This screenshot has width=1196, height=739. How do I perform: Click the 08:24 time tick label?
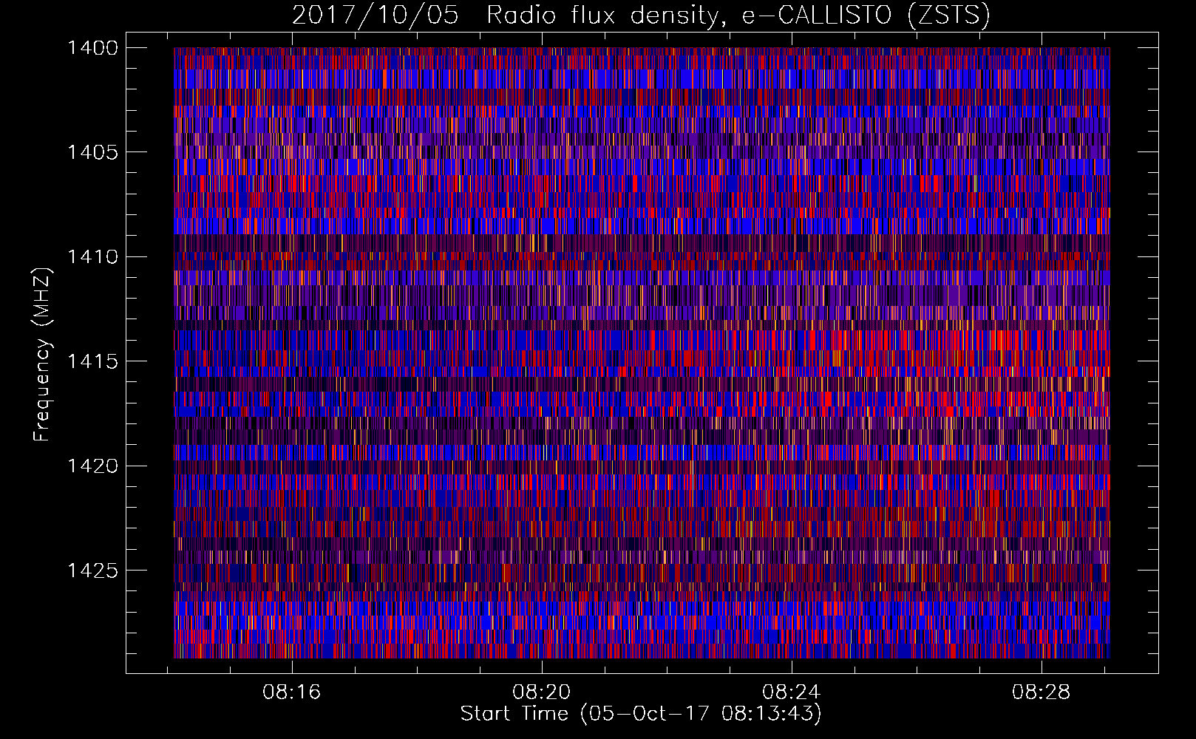[x=792, y=692]
